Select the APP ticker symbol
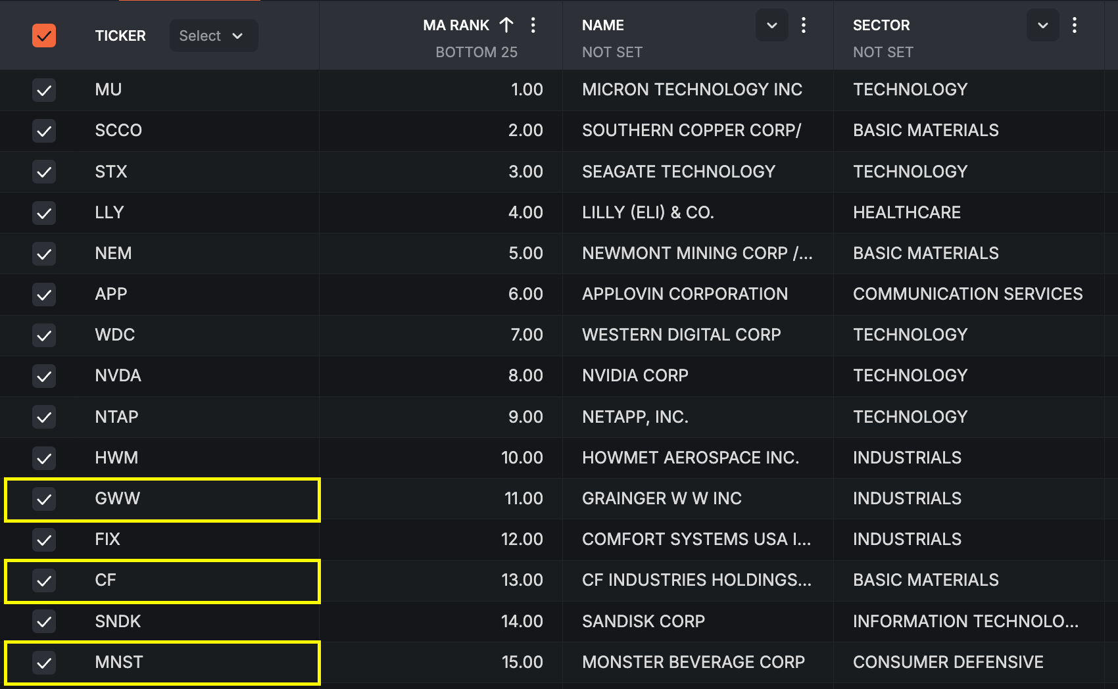Viewport: 1118px width, 689px height. pyautogui.click(x=111, y=294)
